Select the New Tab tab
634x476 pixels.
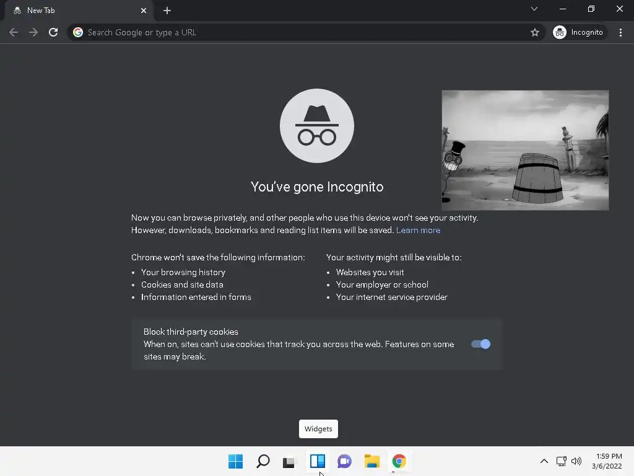point(79,11)
